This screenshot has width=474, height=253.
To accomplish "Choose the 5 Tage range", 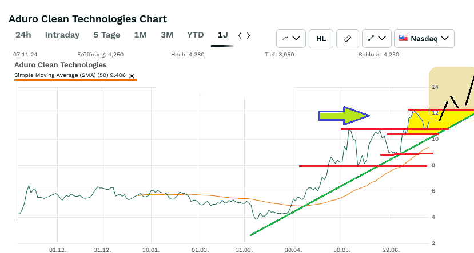I will pyautogui.click(x=107, y=35).
